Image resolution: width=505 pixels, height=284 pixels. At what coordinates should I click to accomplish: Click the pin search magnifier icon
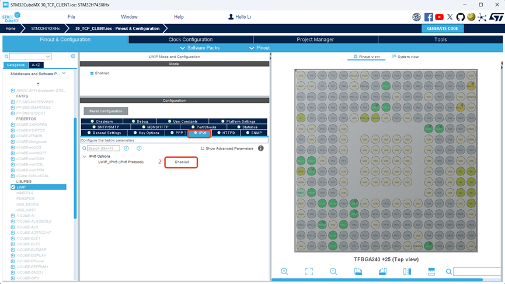[x=448, y=272]
